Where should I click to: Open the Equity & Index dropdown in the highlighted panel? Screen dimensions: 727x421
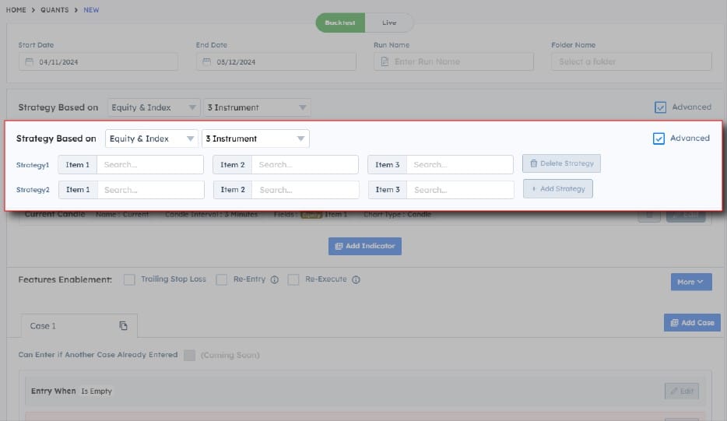click(x=152, y=139)
